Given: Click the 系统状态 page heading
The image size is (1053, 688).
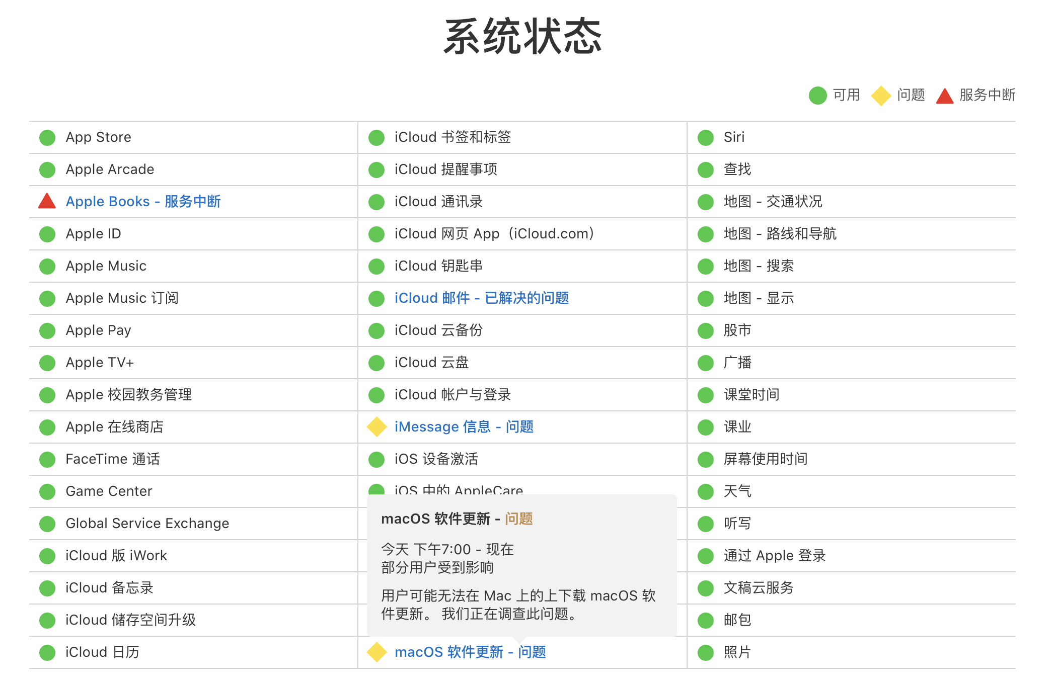Looking at the screenshot, I should [522, 37].
